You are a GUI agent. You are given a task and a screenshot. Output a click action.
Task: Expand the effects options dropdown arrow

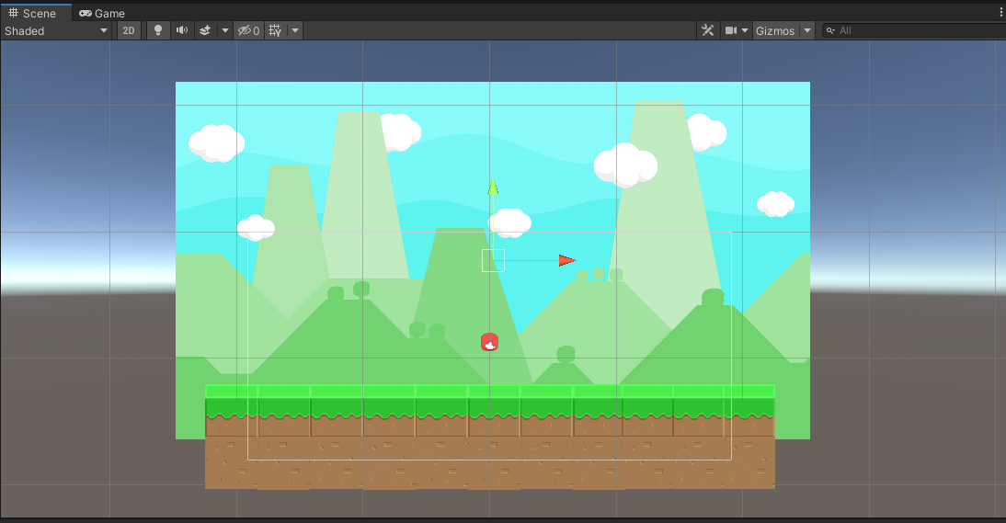[225, 30]
